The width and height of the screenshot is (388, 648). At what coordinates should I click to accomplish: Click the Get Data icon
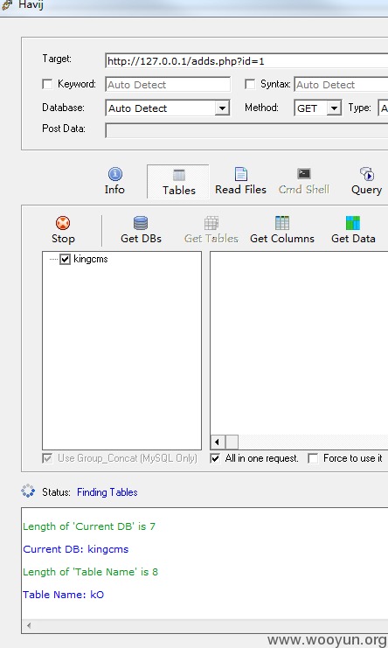pos(353,223)
